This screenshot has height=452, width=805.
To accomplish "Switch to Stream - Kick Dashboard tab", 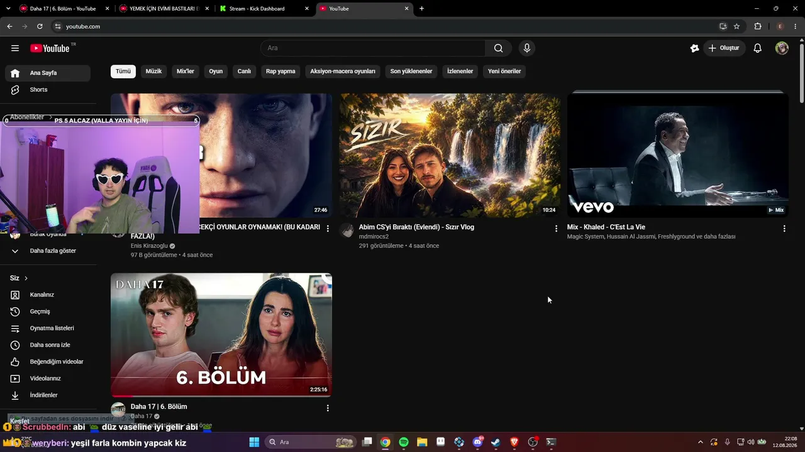I will pyautogui.click(x=264, y=9).
